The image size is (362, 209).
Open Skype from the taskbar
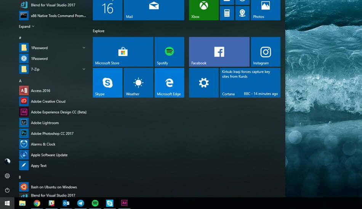click(110, 203)
